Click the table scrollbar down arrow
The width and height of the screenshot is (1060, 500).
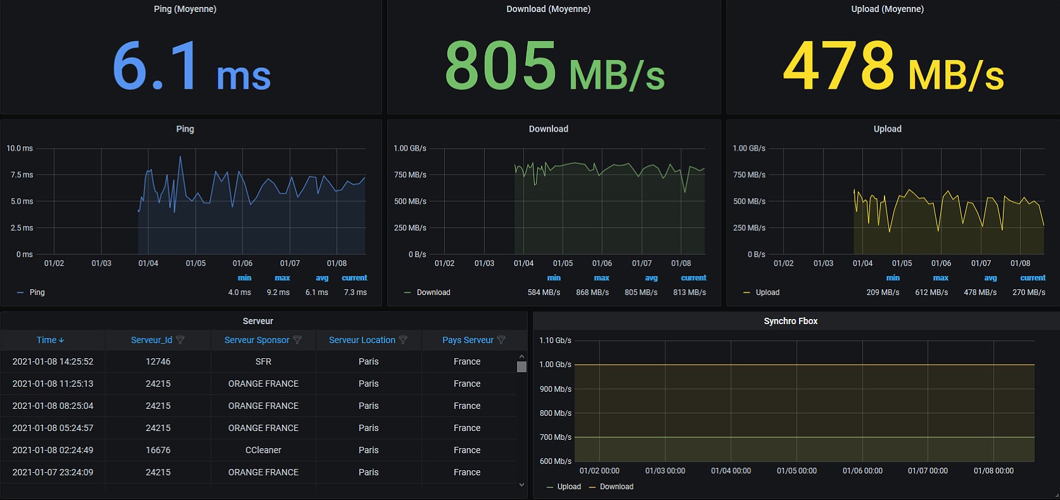tap(521, 485)
